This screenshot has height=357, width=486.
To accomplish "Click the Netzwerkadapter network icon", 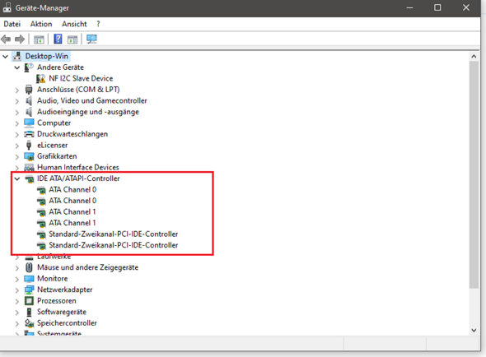I will [x=29, y=290].
